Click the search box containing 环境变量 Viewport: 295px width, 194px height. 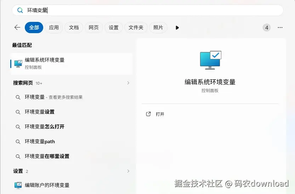[147, 10]
